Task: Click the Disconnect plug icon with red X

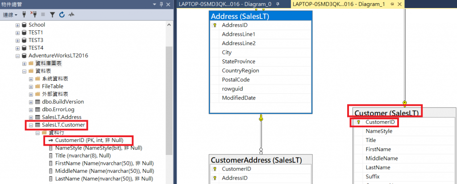Action: (33, 15)
